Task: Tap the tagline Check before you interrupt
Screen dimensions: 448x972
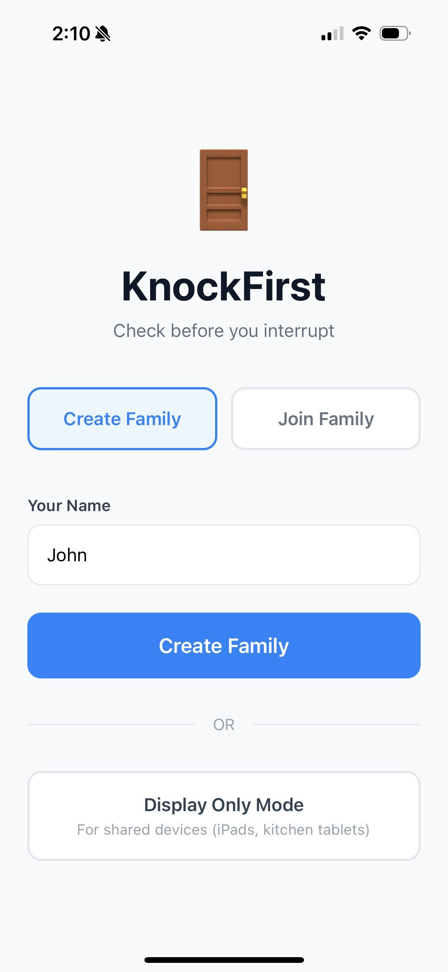Action: (224, 330)
